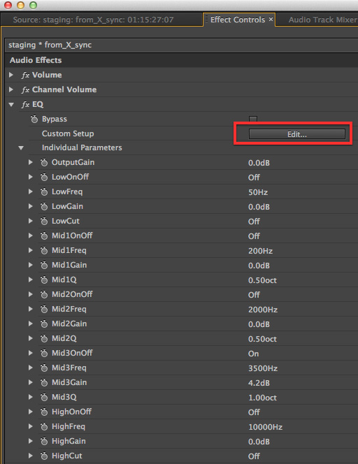Enable the EQ Bypass checkbox
This screenshot has width=358, height=464.
[x=253, y=119]
